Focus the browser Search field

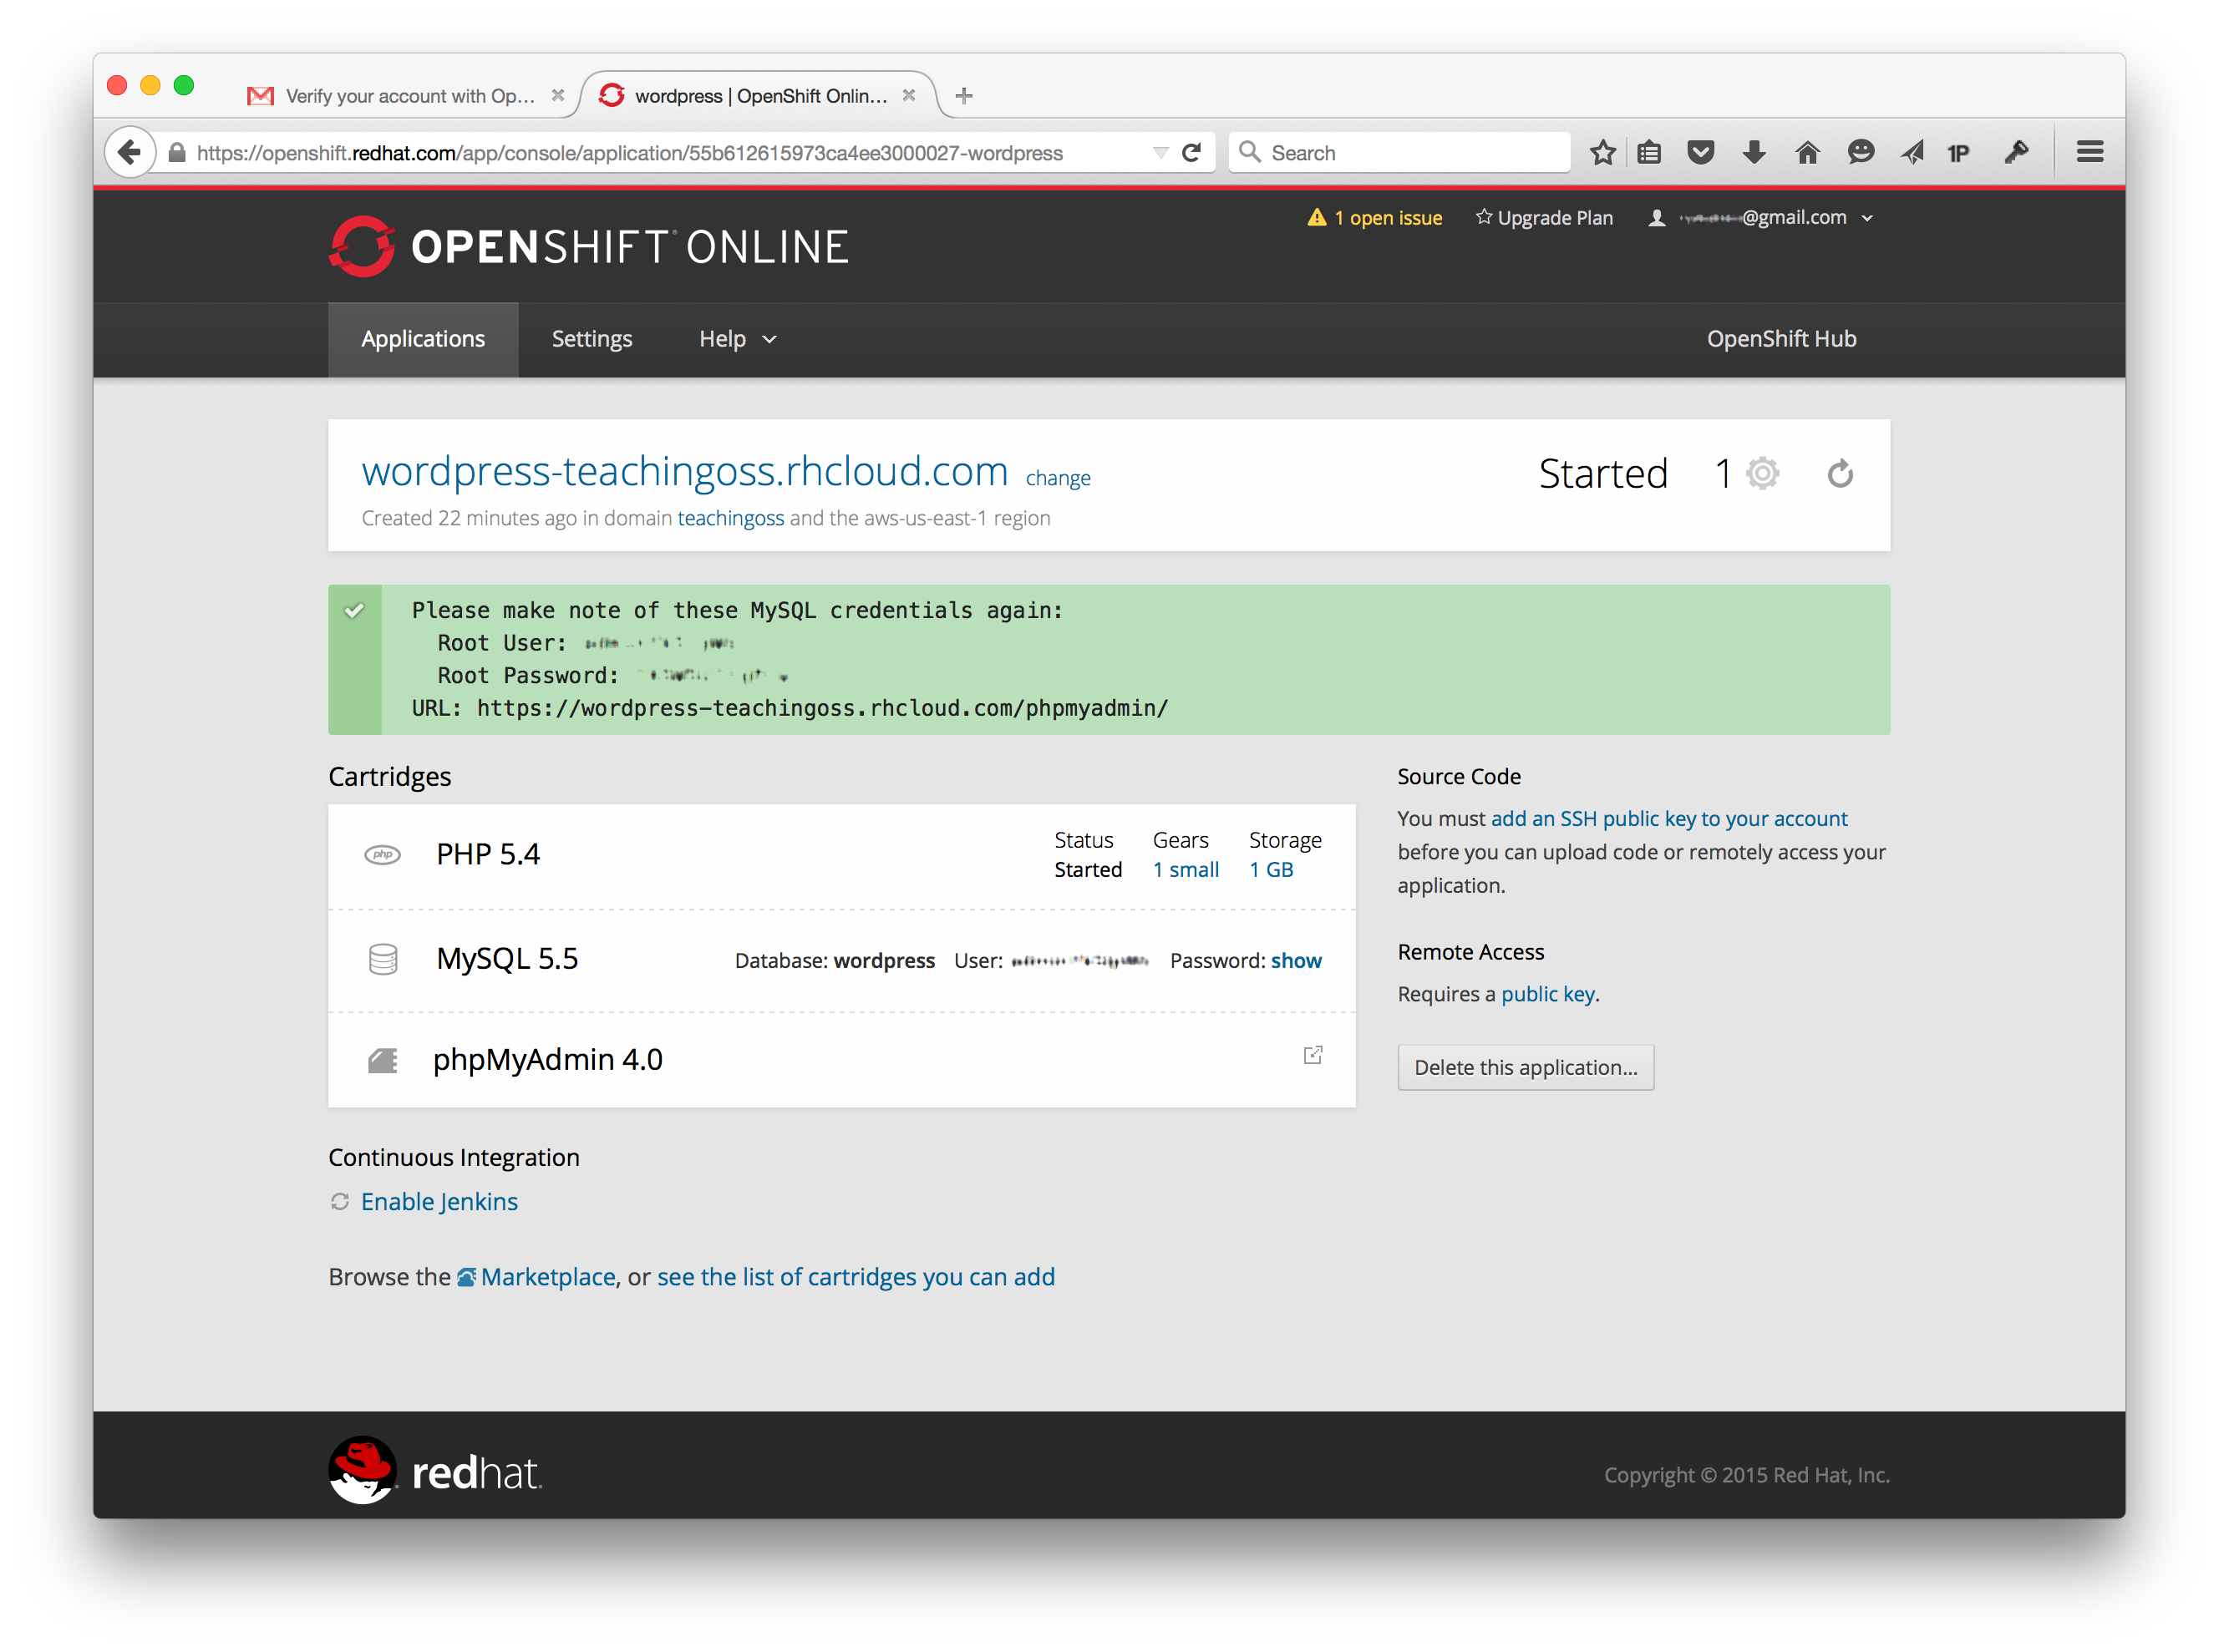click(x=1399, y=153)
